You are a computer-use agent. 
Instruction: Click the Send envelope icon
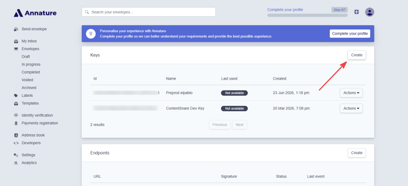[16, 29]
